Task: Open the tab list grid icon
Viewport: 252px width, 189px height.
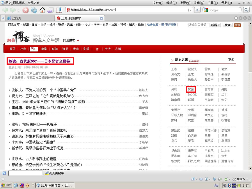Action: pyautogui.click(x=236, y=18)
